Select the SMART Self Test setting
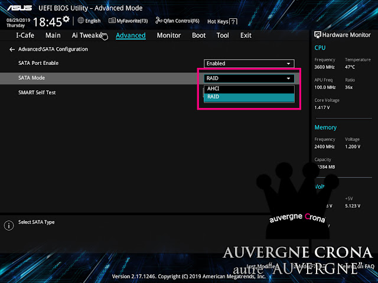Viewport: 378px width, 283px height. [37, 93]
